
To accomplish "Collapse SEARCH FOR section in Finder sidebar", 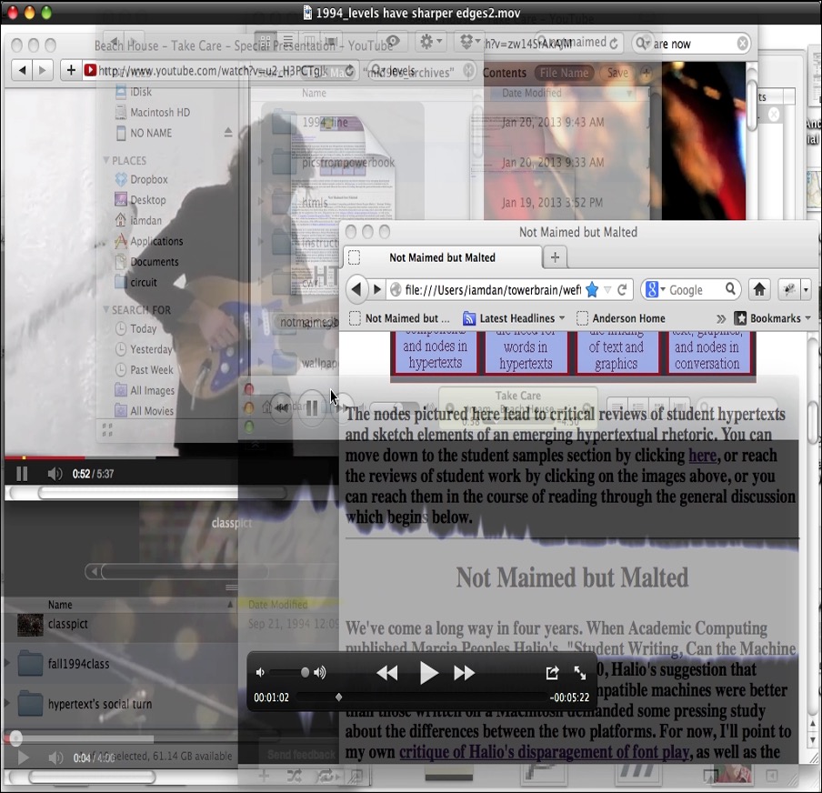I will click(106, 309).
